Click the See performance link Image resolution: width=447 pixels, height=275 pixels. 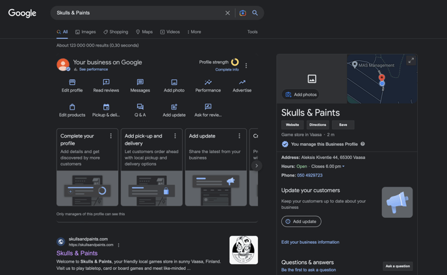tap(94, 69)
